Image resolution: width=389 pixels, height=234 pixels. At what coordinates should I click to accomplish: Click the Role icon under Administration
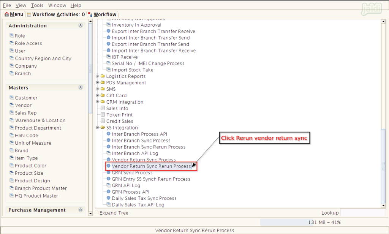tap(12, 36)
